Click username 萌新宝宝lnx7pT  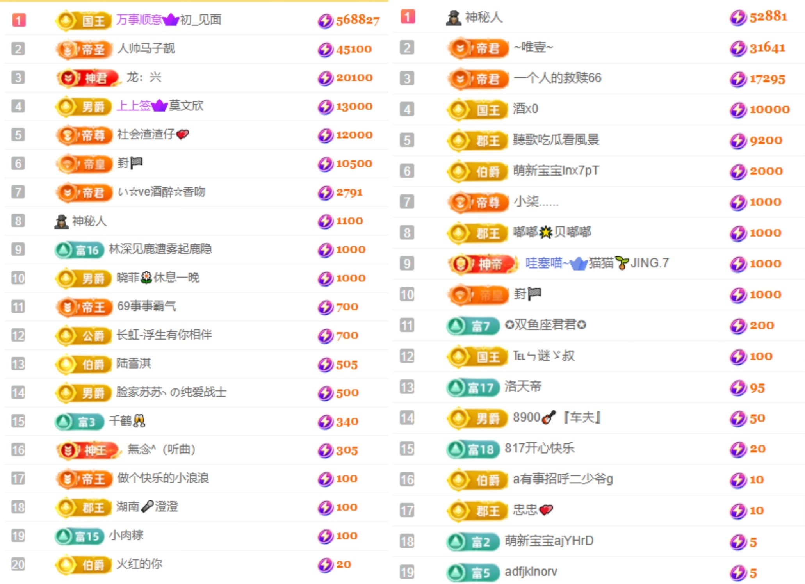556,171
